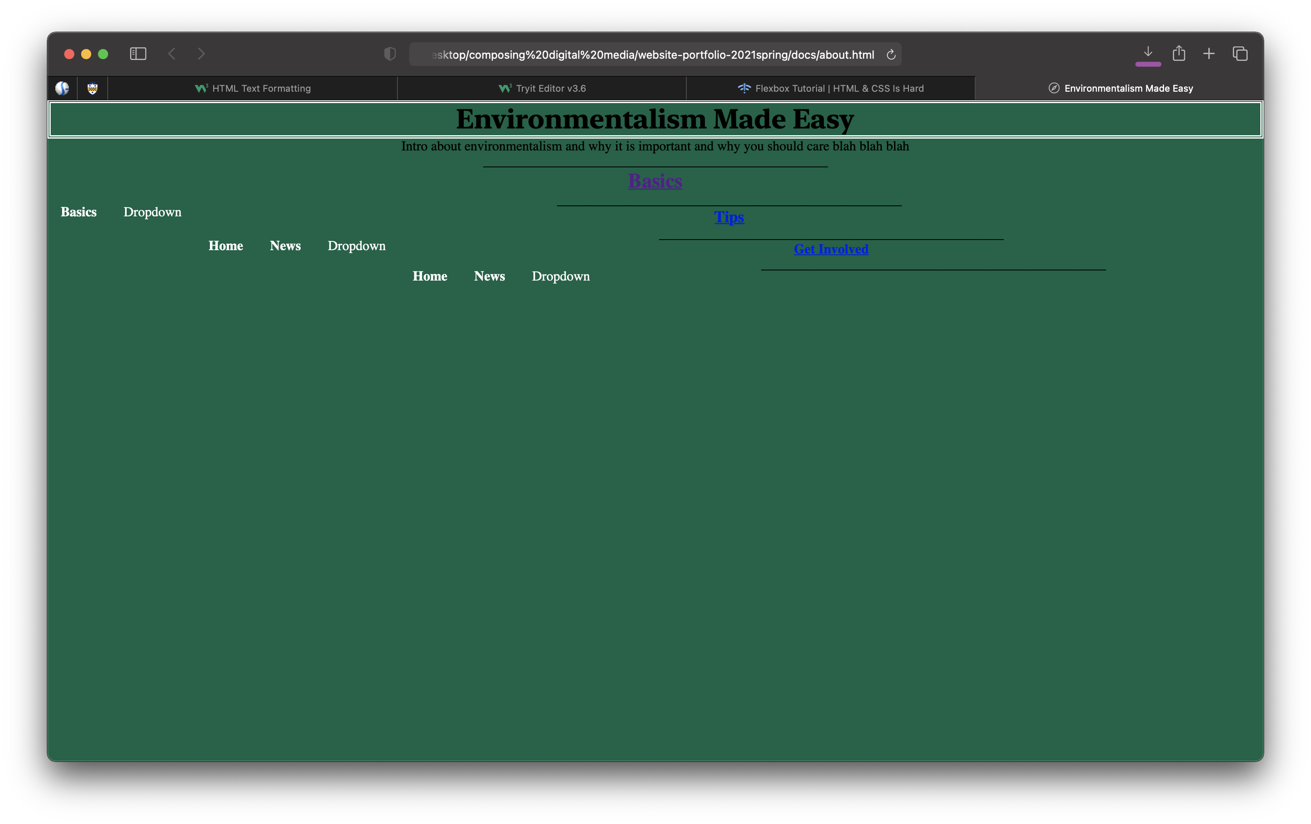Viewport: 1311px width, 824px height.
Task: Follow the Get Involved link
Action: click(x=831, y=249)
